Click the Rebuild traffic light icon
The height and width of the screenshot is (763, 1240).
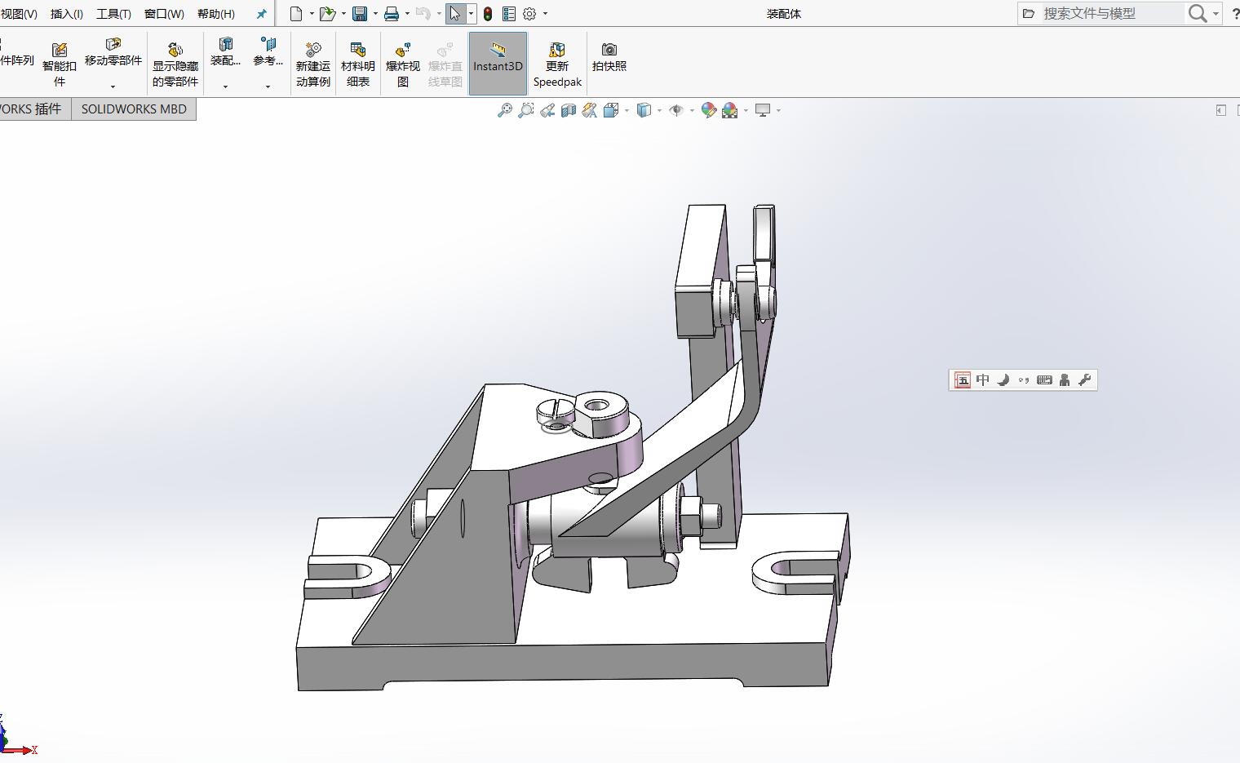click(x=488, y=14)
